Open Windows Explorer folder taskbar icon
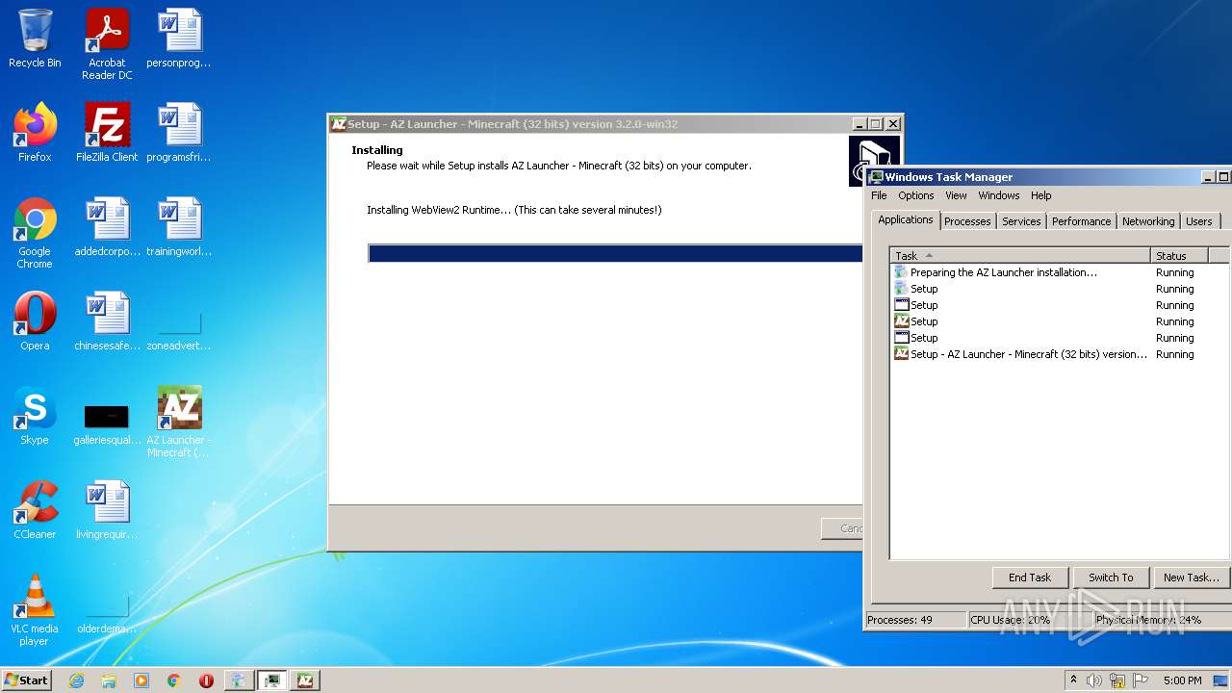This screenshot has height=693, width=1232. 109,680
